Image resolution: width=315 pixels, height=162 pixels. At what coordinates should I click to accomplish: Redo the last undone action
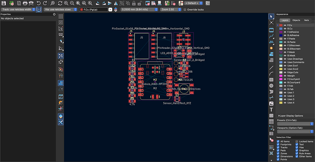(x=45, y=3)
